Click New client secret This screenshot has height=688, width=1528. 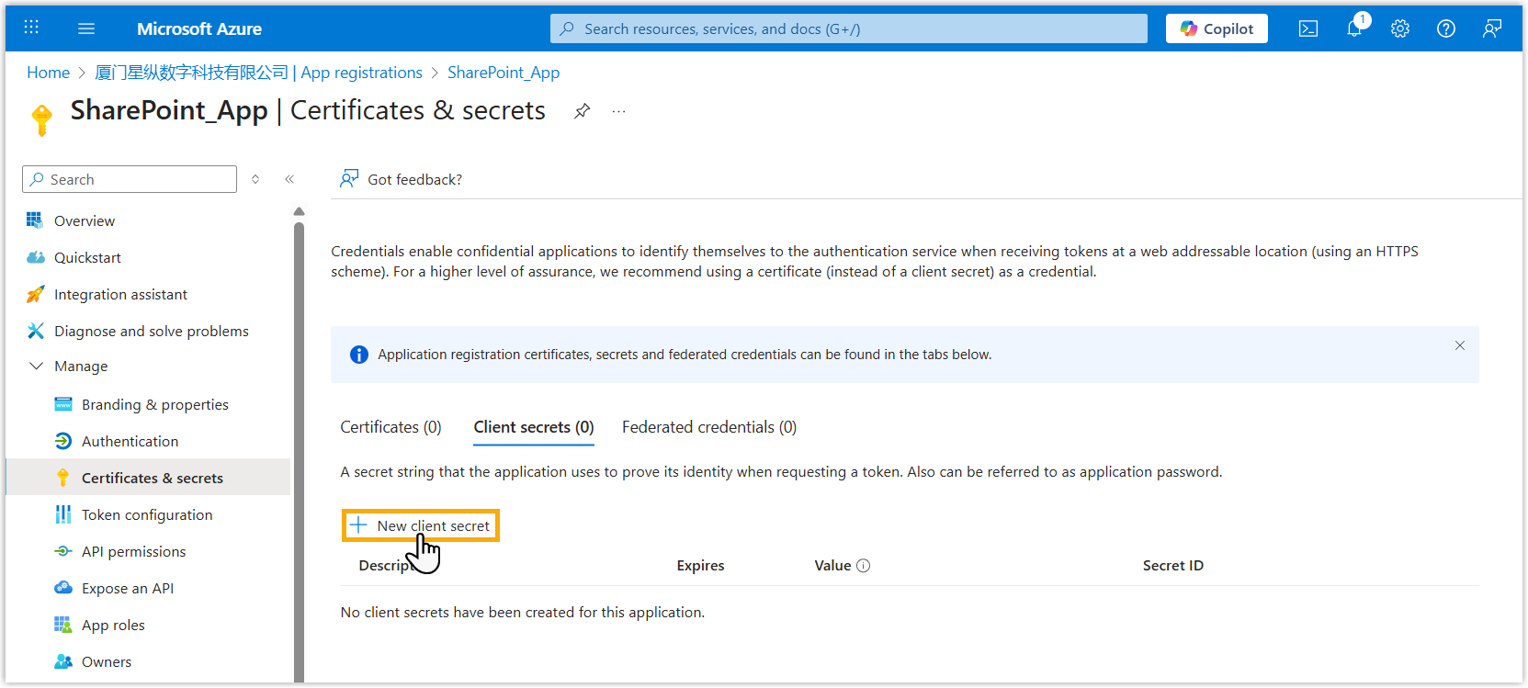coord(421,525)
